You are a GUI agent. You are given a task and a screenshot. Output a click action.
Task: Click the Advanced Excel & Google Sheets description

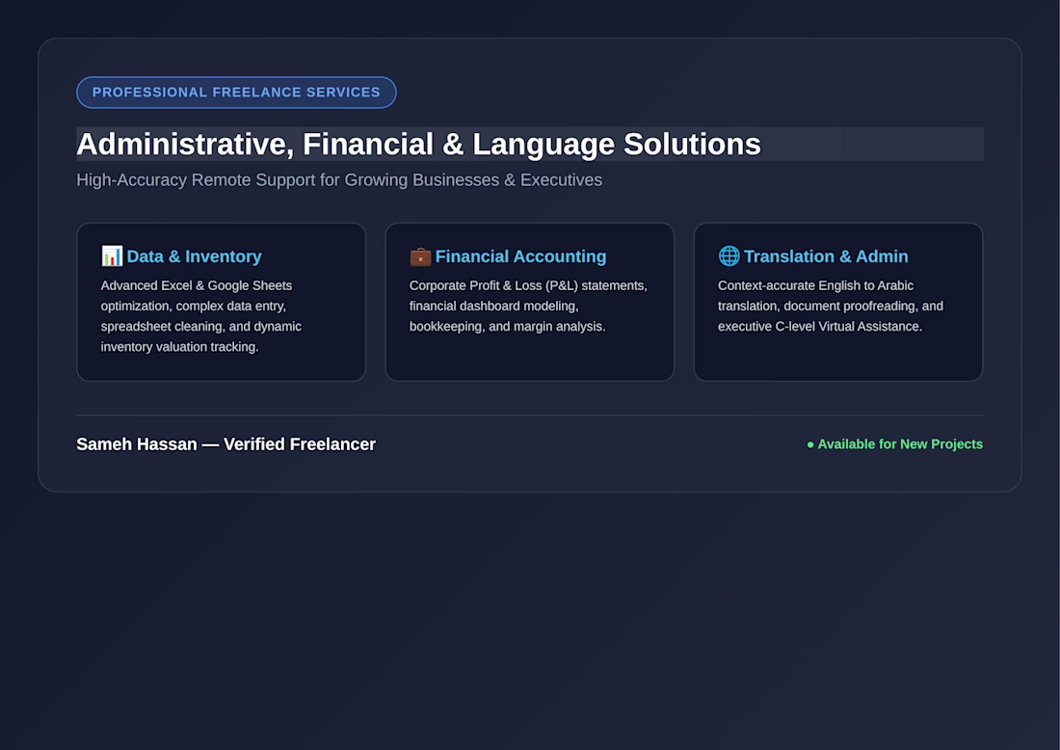tap(201, 316)
